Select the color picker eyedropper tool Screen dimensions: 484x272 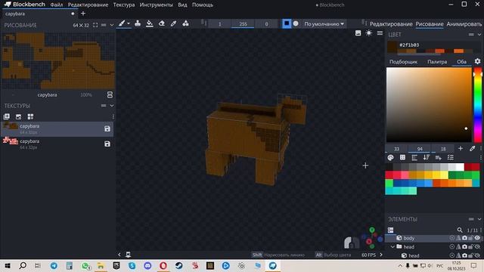[173, 23]
